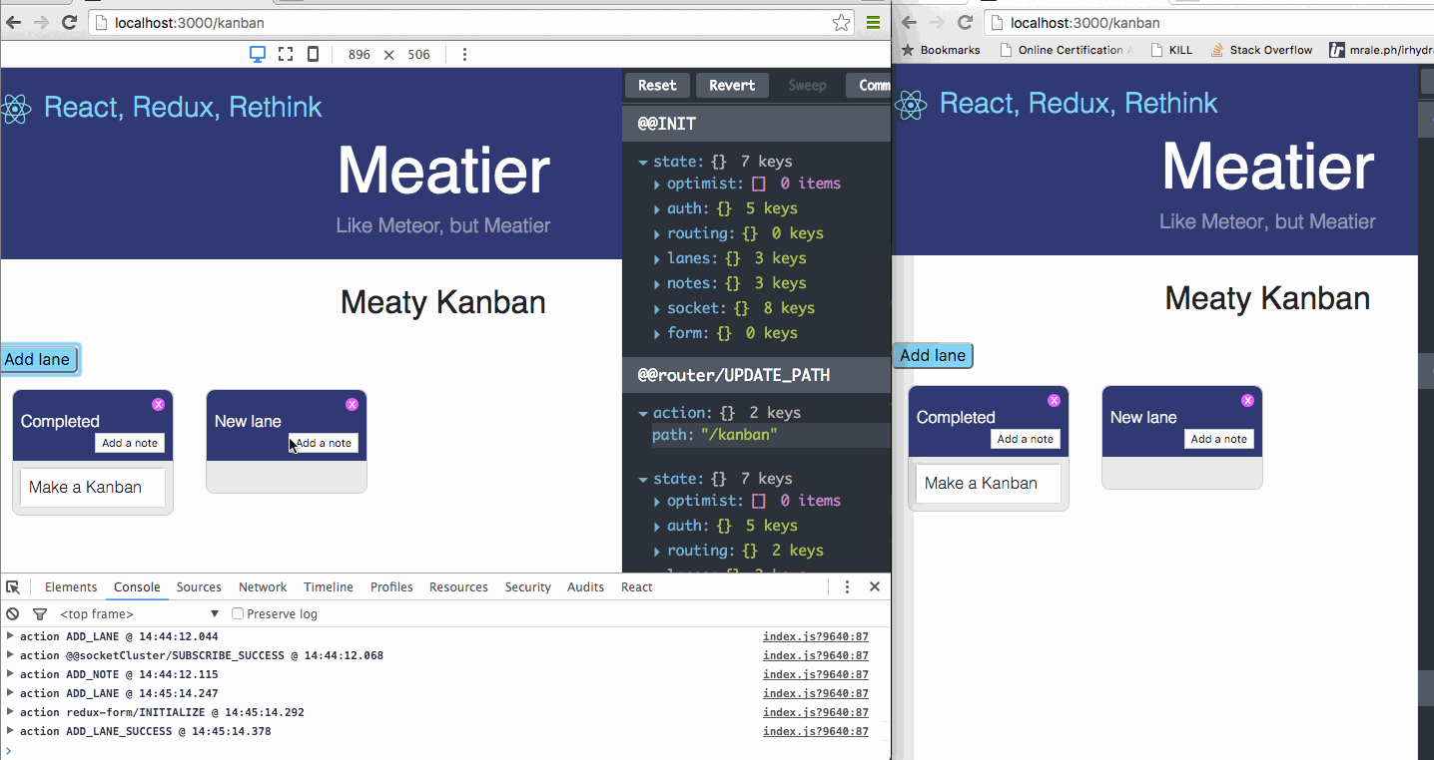Bookmark this page with the star icon
Viewport: 1434px width, 760px height.
[x=842, y=22]
